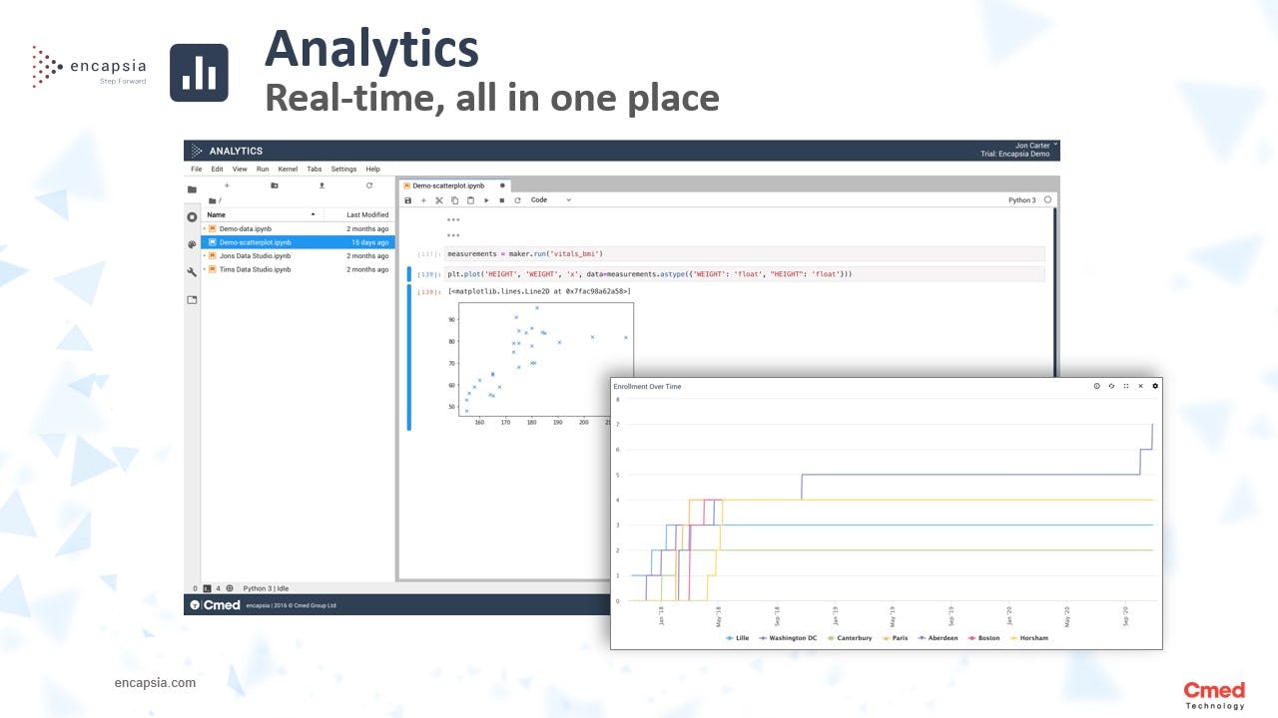Select Demo-scatterplot.ipynb in the file list

point(298,242)
